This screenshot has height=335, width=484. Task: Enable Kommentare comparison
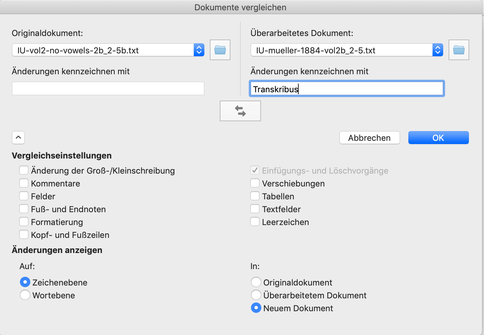click(24, 183)
